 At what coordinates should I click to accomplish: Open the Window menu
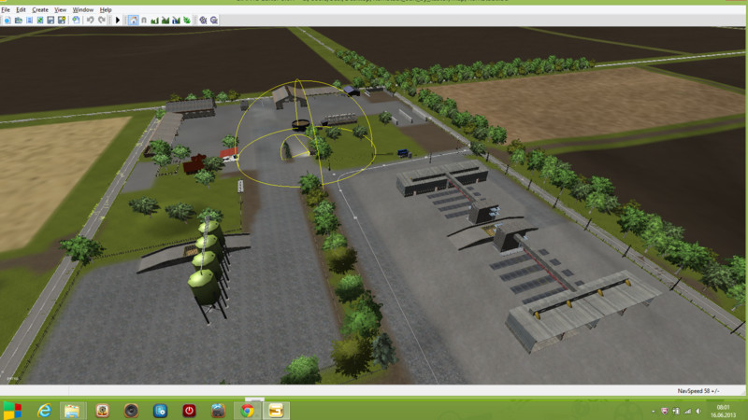tap(82, 9)
